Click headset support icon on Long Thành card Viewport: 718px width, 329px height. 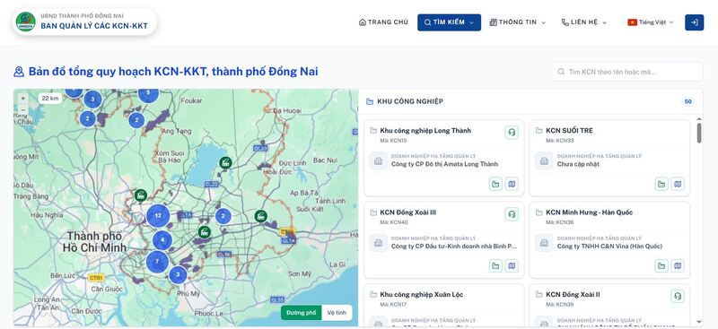(x=512, y=133)
